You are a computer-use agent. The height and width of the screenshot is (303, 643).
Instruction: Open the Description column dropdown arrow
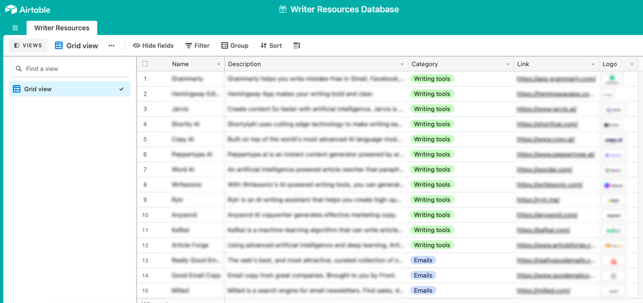(x=402, y=64)
